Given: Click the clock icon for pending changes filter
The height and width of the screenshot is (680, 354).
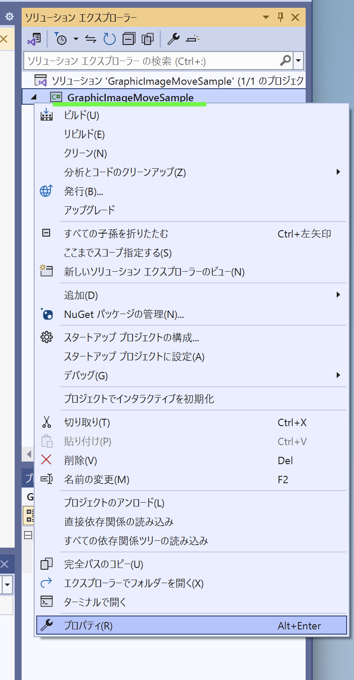Looking at the screenshot, I should coord(62,39).
